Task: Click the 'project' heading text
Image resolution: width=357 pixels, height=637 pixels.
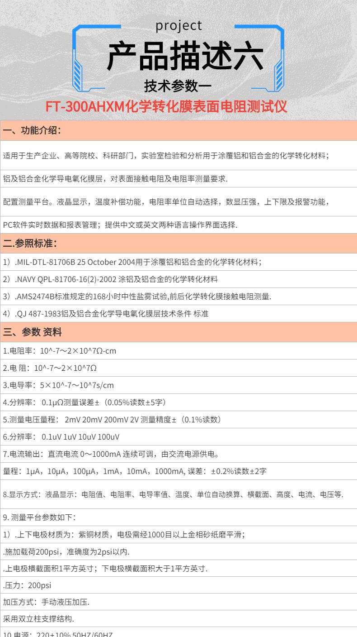Action: (x=178, y=26)
